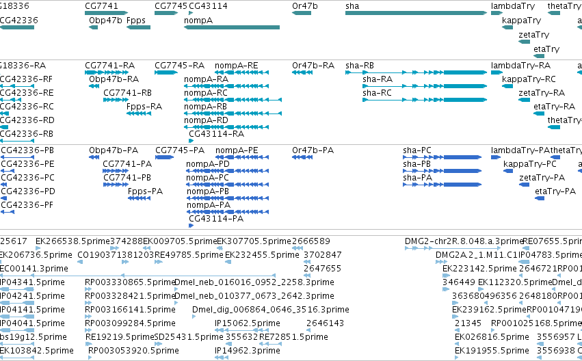
Task: Click protein CG43114-PA label
Action: (x=216, y=219)
